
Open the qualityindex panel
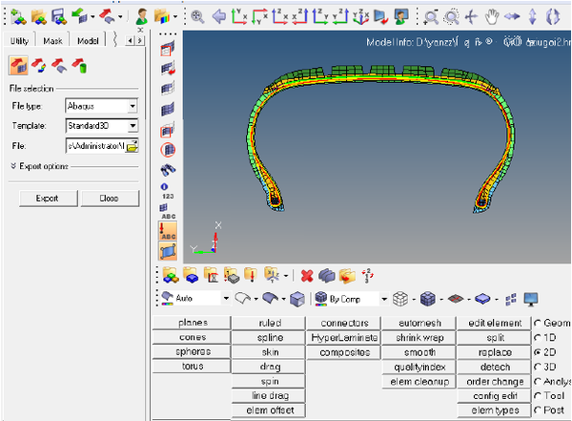click(x=419, y=367)
